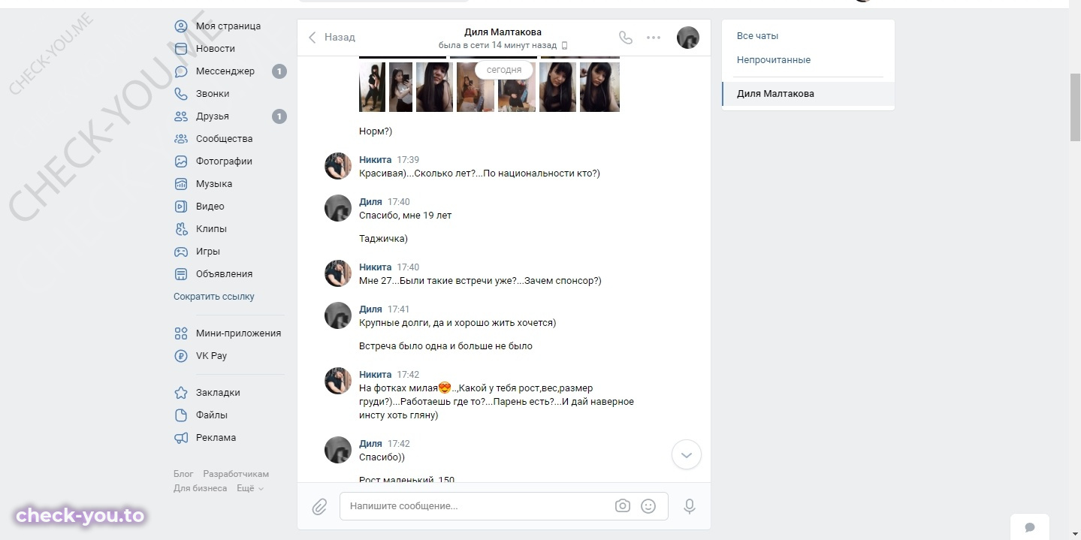Click the 'сегодня' date label
Viewport: 1081px width, 540px height.
click(504, 70)
